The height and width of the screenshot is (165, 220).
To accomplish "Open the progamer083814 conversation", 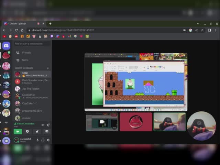I will click(32, 111).
